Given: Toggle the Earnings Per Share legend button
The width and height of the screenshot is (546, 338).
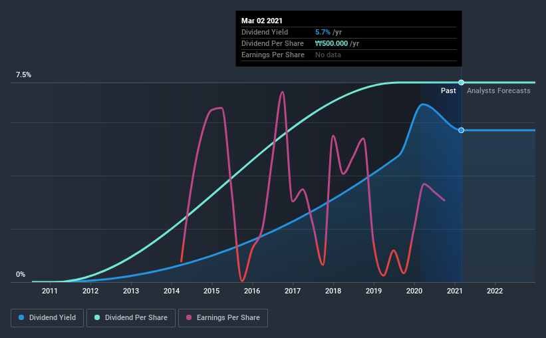Looking at the screenshot, I should 223,318.
